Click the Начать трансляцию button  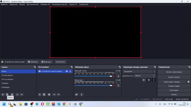tap(174, 72)
